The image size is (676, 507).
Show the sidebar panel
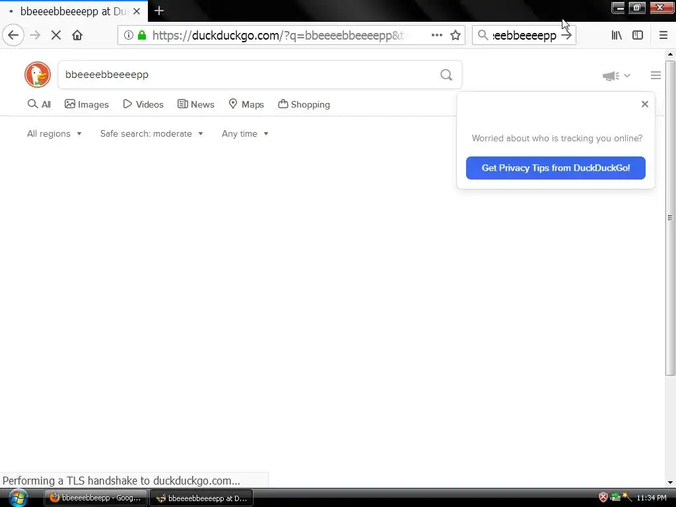click(x=638, y=35)
